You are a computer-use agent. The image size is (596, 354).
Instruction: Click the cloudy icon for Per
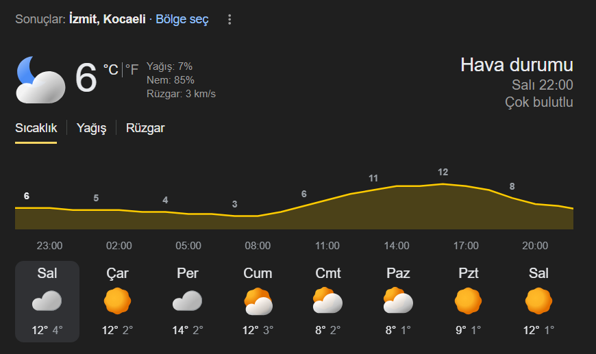point(187,301)
